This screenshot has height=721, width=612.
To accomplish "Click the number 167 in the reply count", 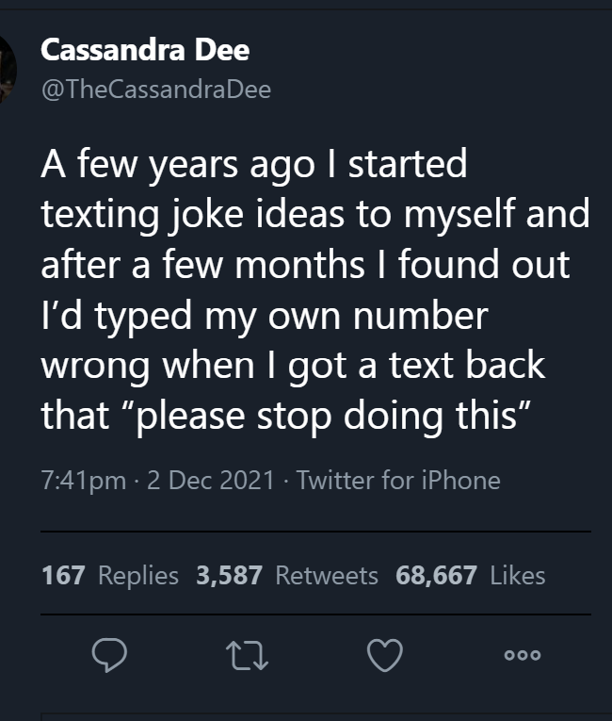I will pyautogui.click(x=63, y=575).
